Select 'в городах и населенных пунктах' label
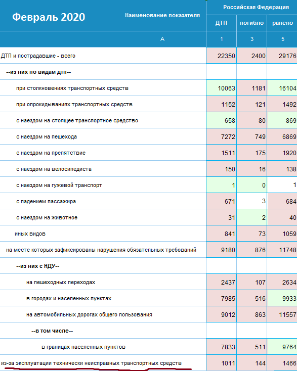The image size is (297, 371). [69, 298]
